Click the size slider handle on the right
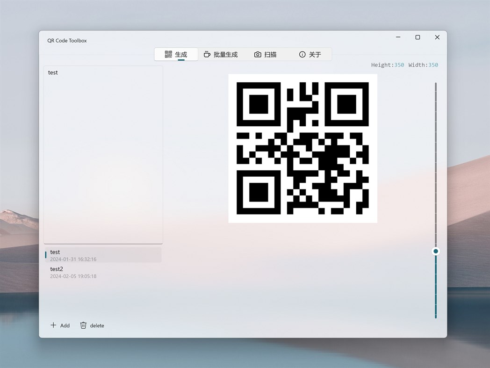490x368 pixels. [x=435, y=251]
